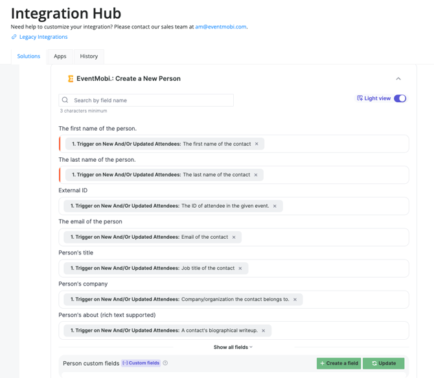
Task: Collapse the Create a New Person panel
Action: pyautogui.click(x=398, y=79)
